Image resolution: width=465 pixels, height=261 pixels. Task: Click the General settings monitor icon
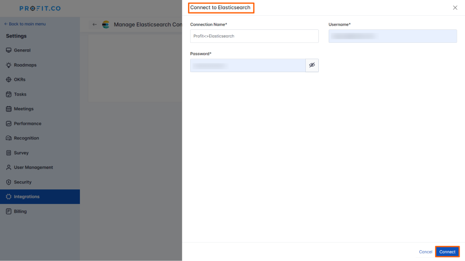pos(9,50)
